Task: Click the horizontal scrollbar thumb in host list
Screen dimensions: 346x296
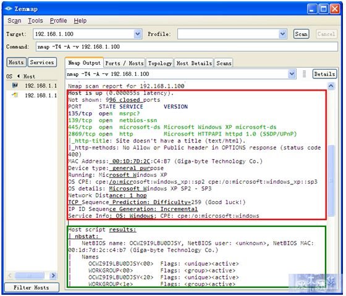Action: [x=30, y=275]
